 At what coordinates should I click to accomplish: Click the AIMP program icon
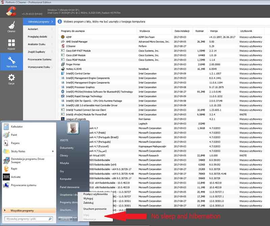[63, 37]
